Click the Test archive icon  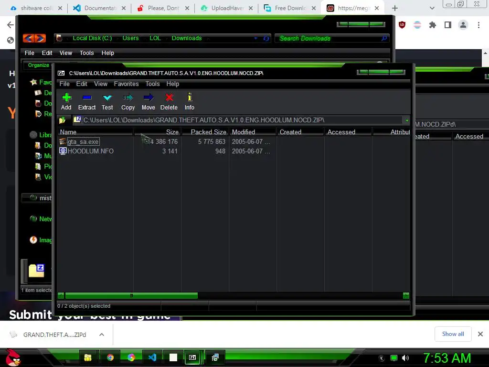click(107, 97)
